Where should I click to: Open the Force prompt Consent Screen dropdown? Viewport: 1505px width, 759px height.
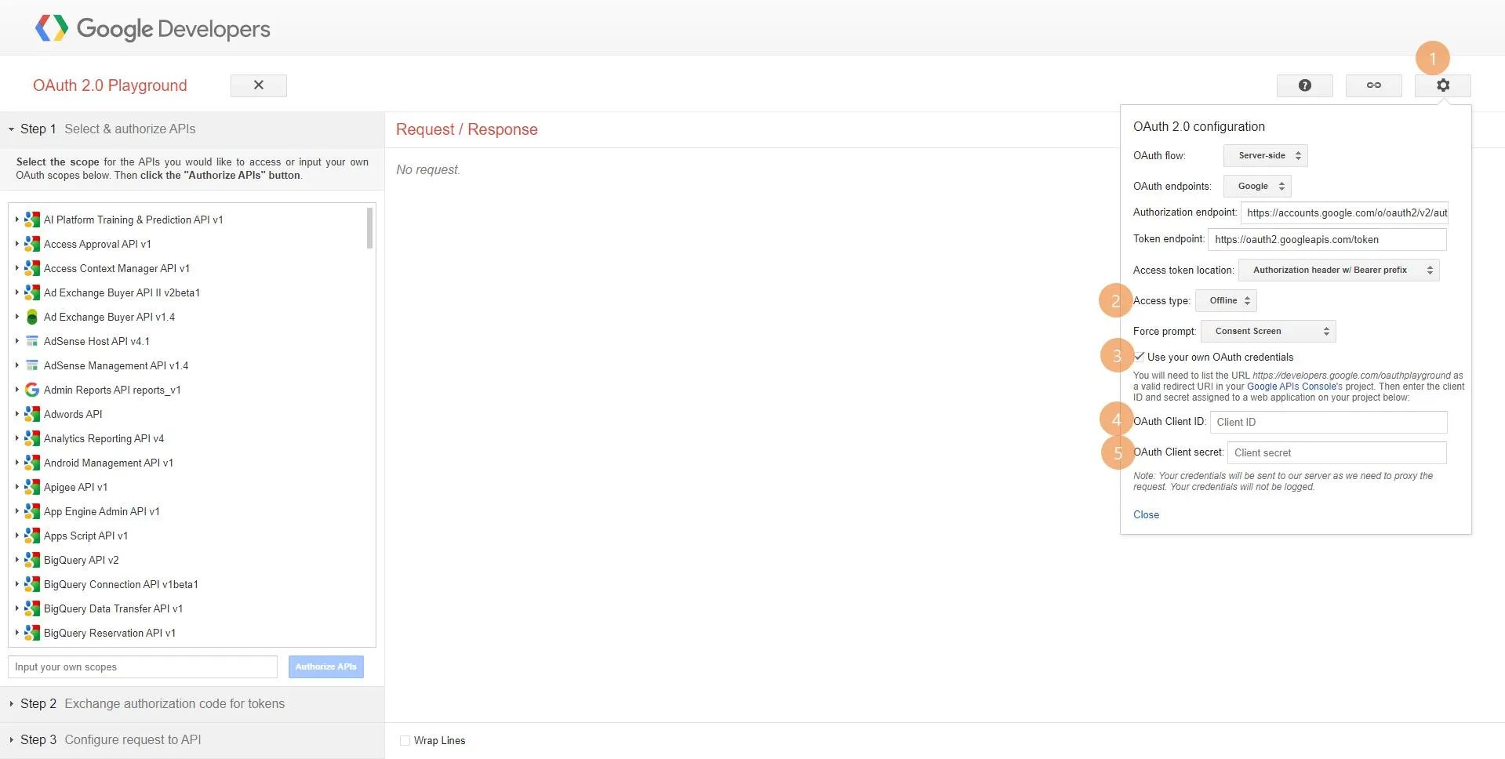pyautogui.click(x=1268, y=331)
